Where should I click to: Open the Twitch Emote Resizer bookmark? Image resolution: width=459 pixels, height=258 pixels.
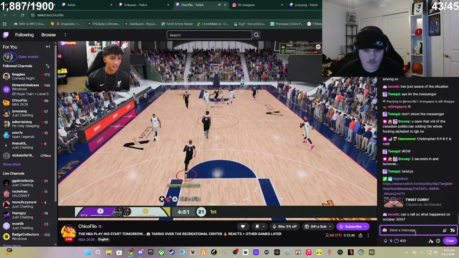click(x=177, y=24)
